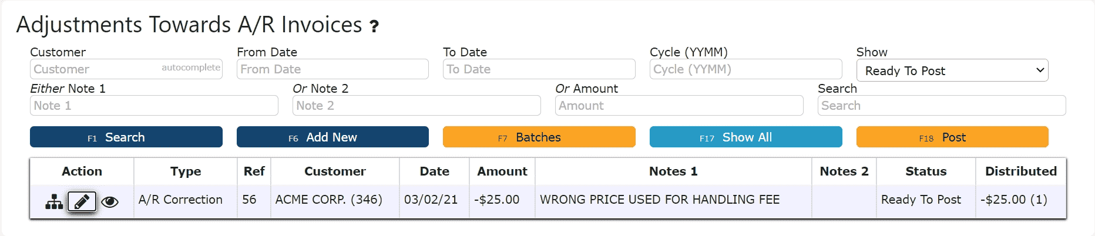Open the distribution hierarchy icon for ref 56
The height and width of the screenshot is (236, 1095).
pos(54,201)
